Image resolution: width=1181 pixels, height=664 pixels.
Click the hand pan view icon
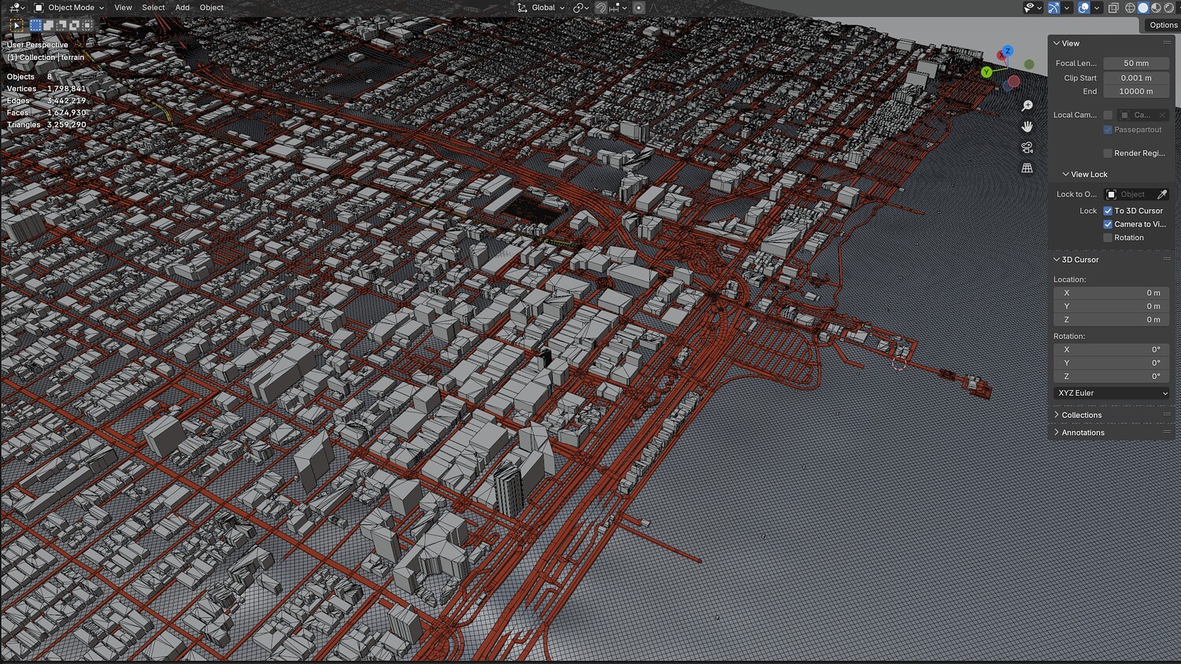[x=1027, y=127]
